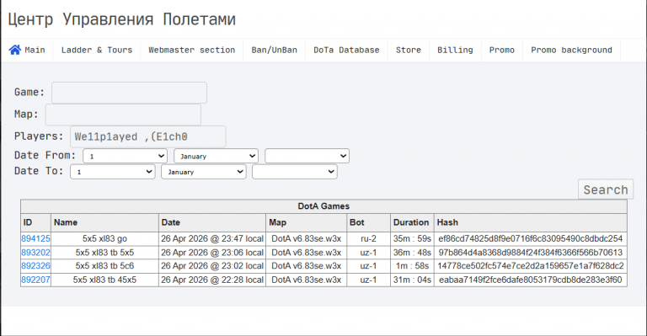Select the hash starting with 97b864d4

[531, 253]
